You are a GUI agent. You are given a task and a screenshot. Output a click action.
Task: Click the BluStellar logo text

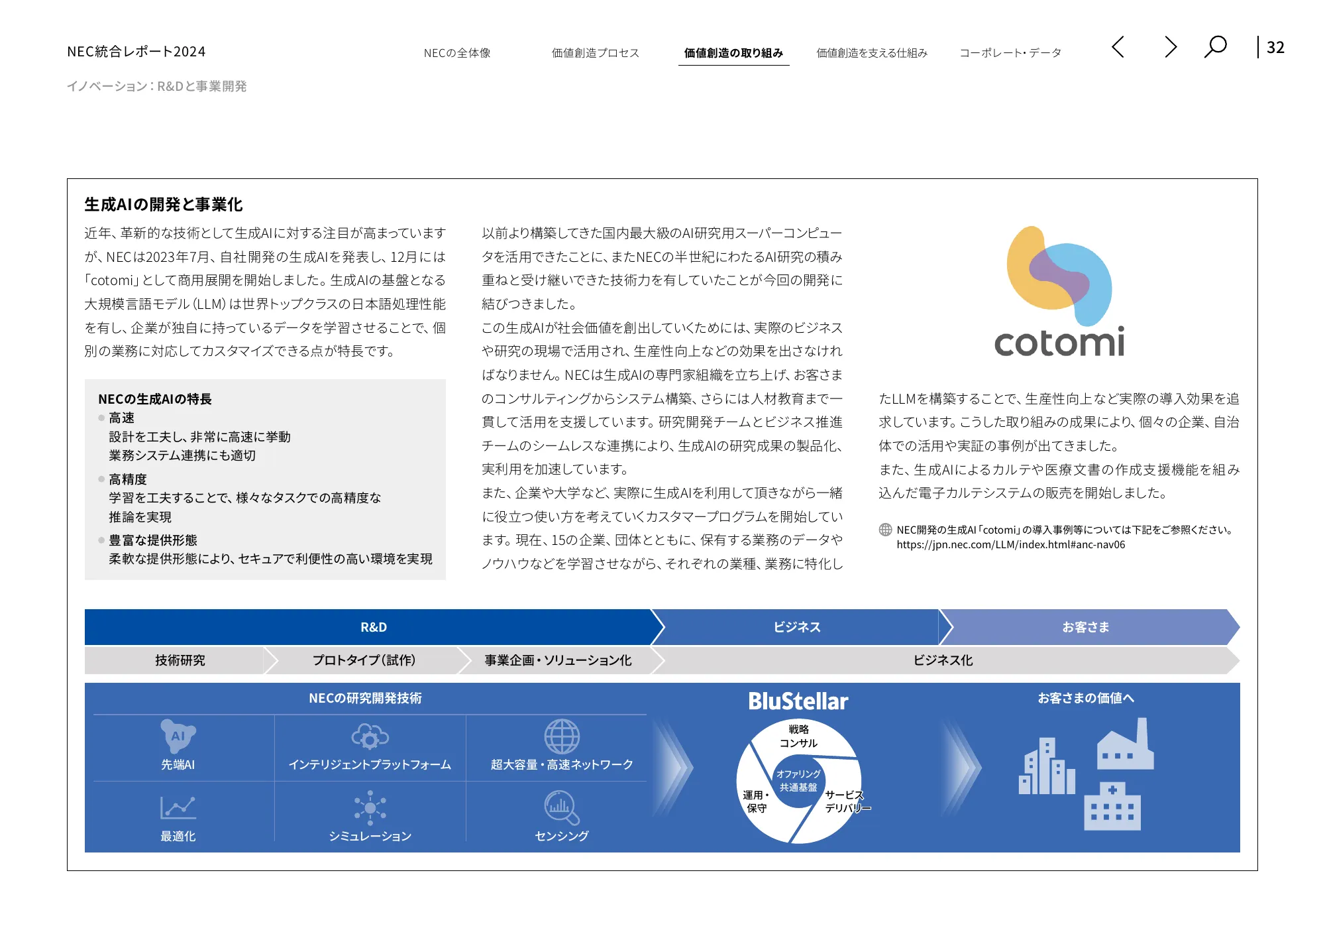tap(798, 701)
